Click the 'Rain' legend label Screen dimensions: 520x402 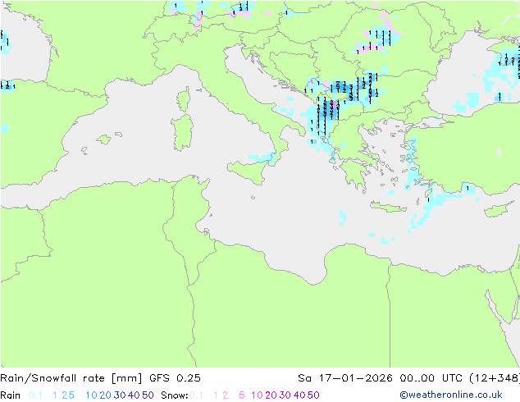pos(11,395)
